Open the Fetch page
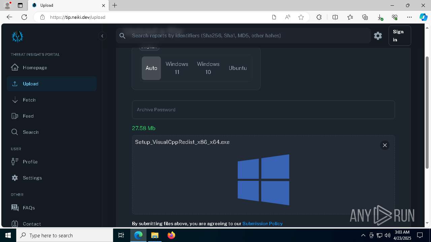This screenshot has height=242, width=431. [52, 100]
